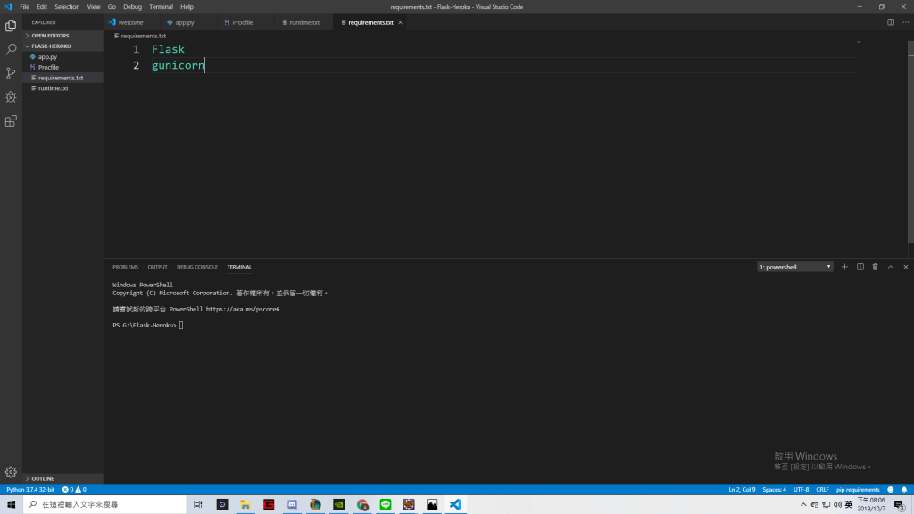Close the requirements.txt editor tab
914x514 pixels.
pyautogui.click(x=400, y=22)
